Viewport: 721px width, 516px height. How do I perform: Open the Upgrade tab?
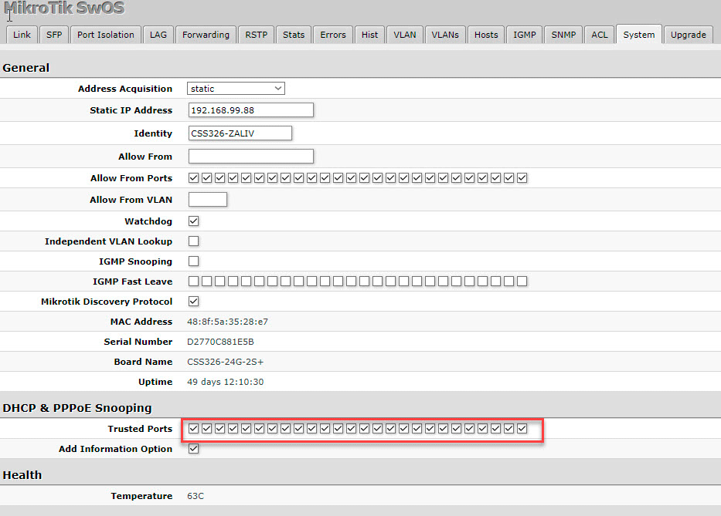pyautogui.click(x=688, y=35)
